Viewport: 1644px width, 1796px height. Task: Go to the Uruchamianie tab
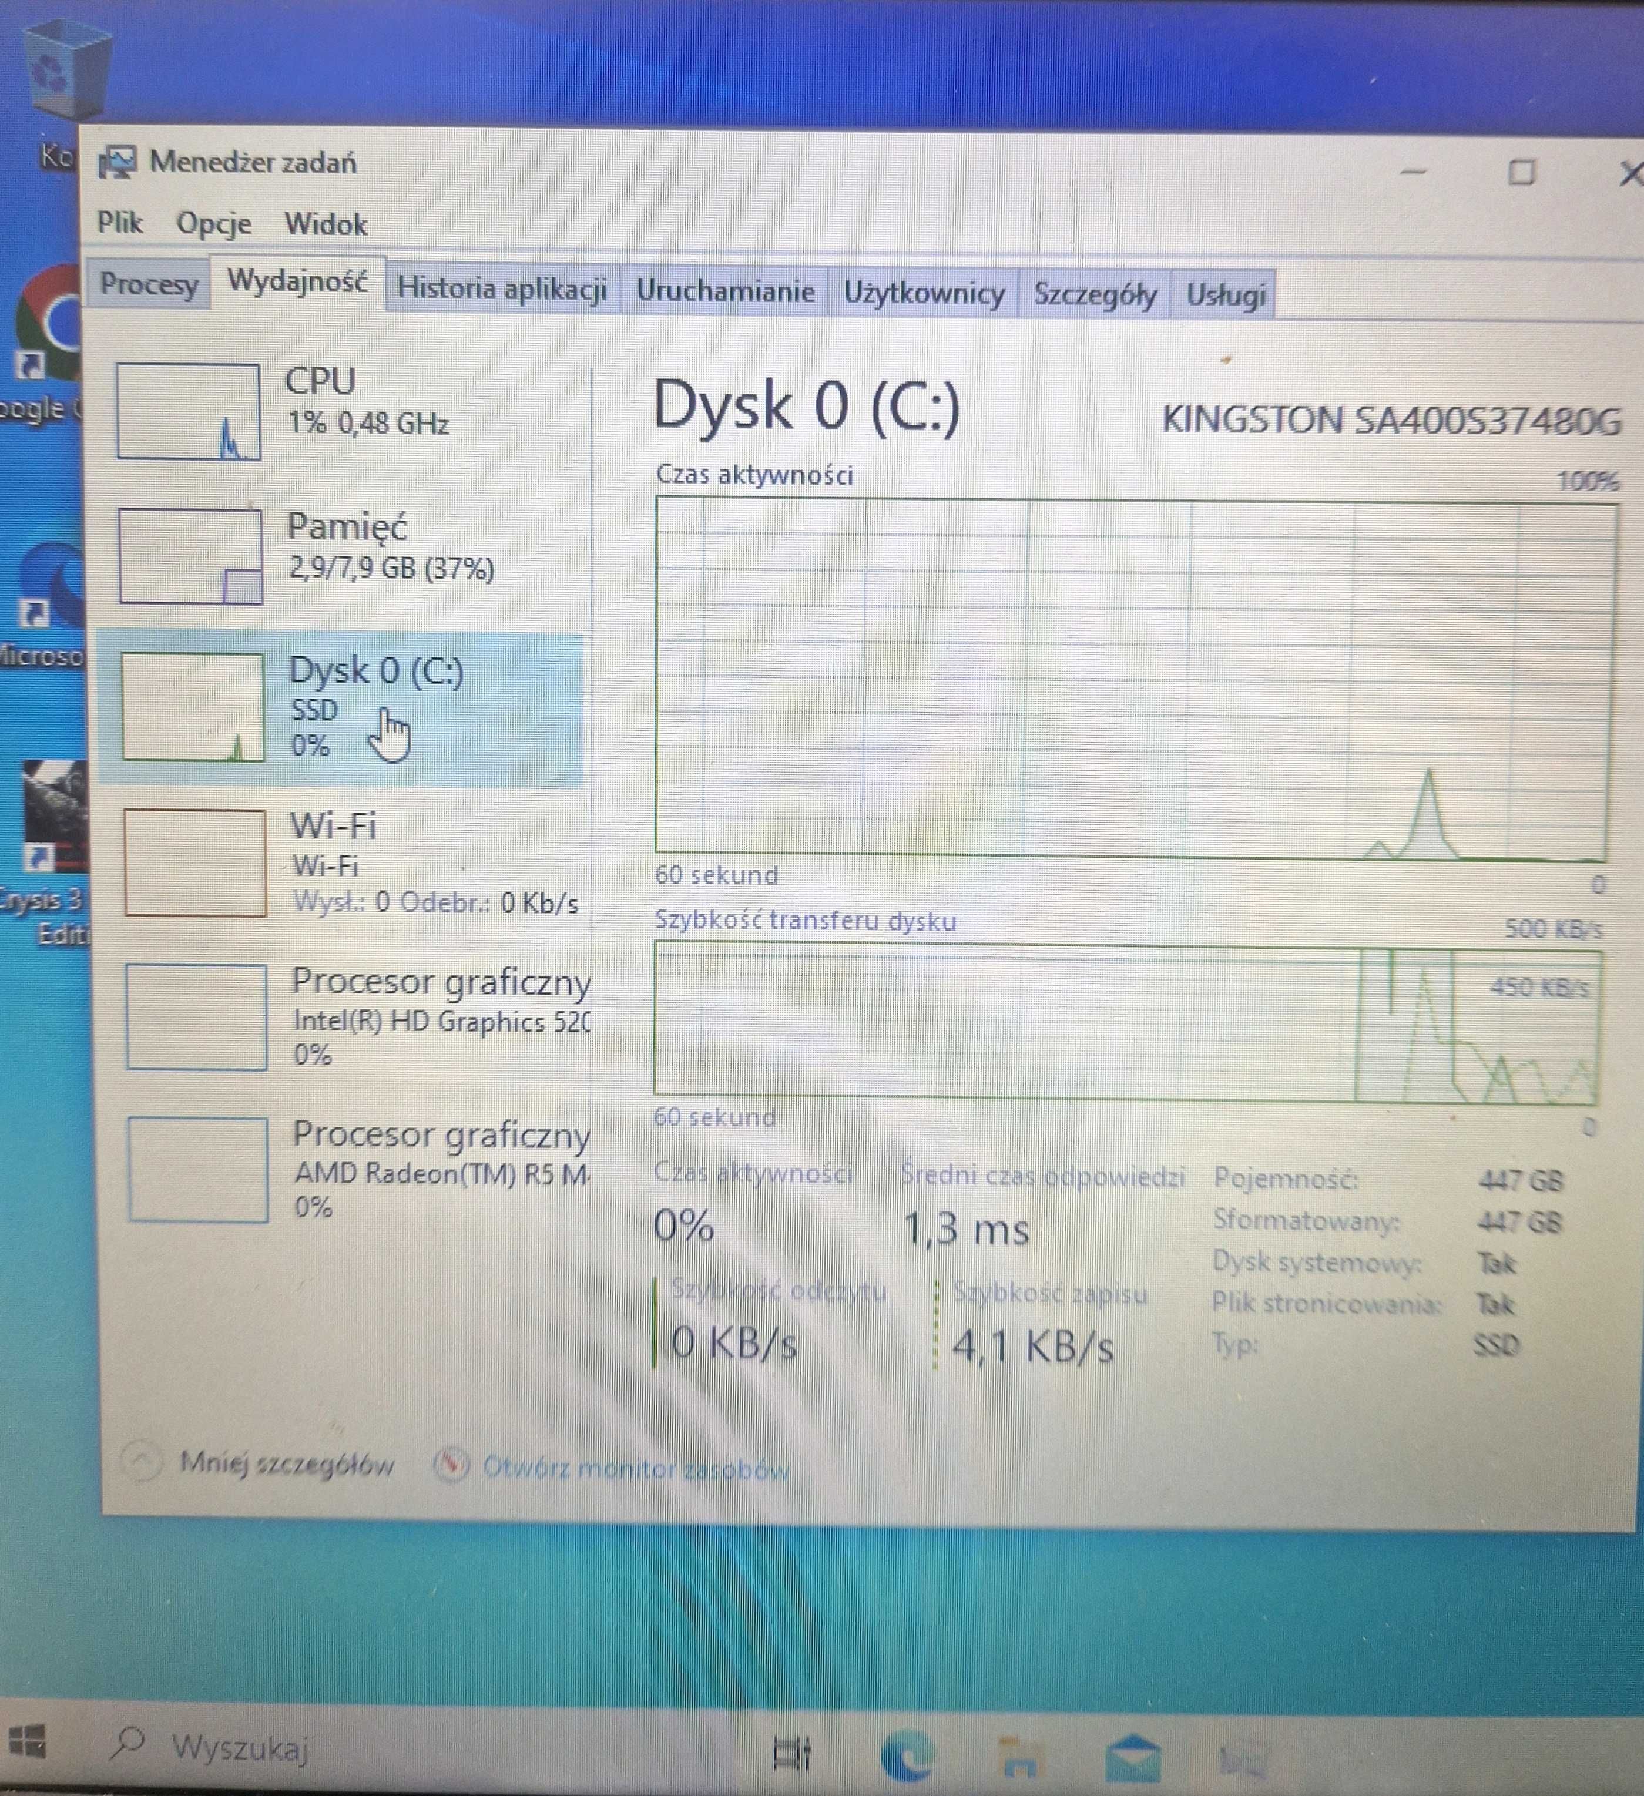[725, 291]
